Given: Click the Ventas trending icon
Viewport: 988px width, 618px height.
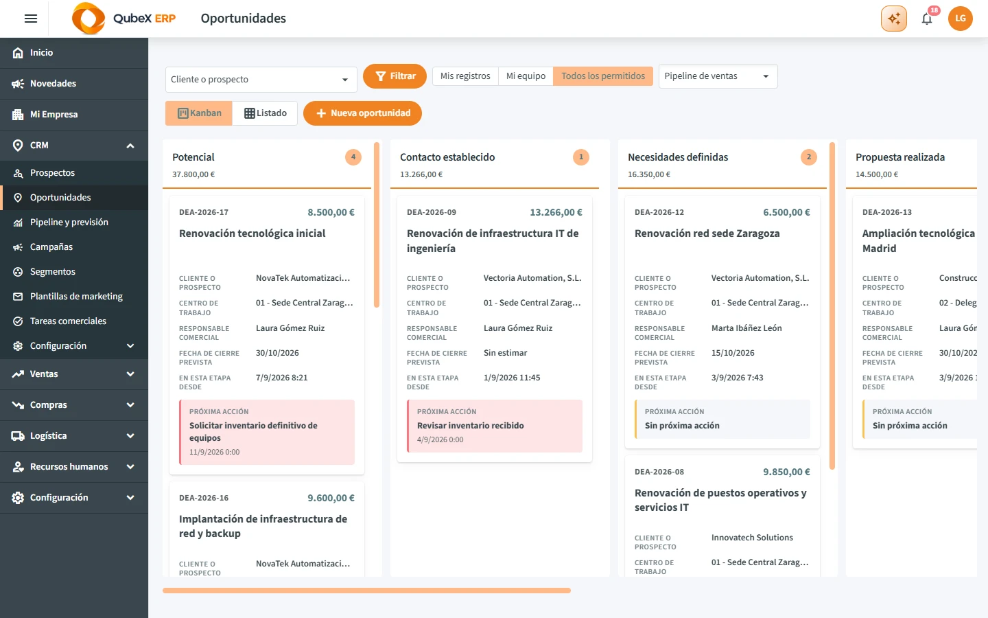Looking at the screenshot, I should click(x=18, y=374).
